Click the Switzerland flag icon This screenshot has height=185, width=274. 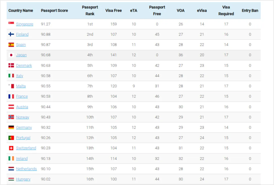coord(11,148)
